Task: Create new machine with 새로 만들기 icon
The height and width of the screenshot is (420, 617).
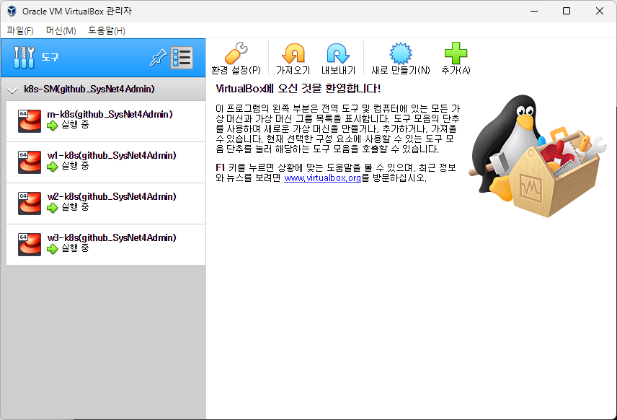Action: (x=401, y=53)
